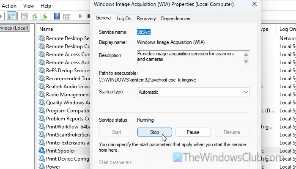Select the Print Spooler service gear icon

click(x=41, y=151)
